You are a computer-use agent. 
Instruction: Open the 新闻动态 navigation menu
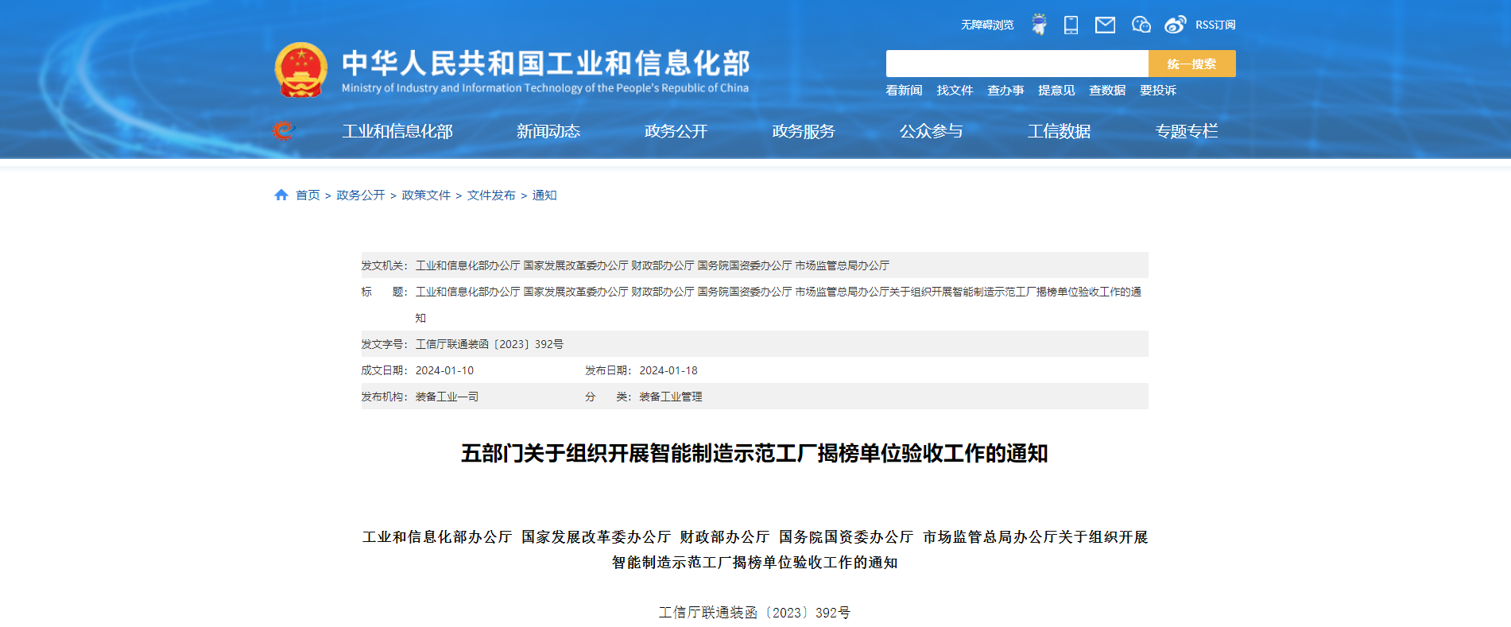548,131
